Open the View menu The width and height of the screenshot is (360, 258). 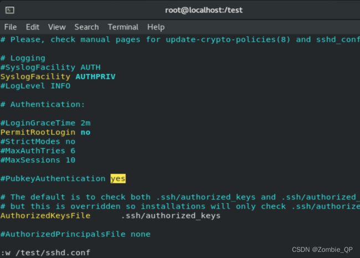click(x=56, y=27)
